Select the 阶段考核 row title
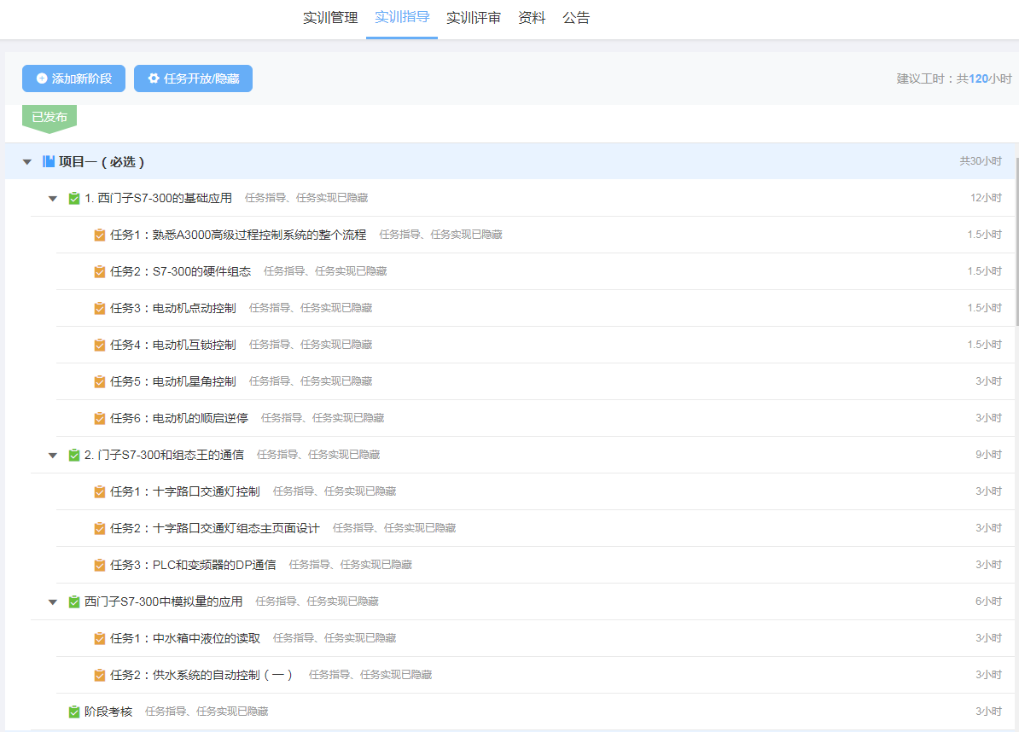The height and width of the screenshot is (732, 1019). tap(108, 712)
